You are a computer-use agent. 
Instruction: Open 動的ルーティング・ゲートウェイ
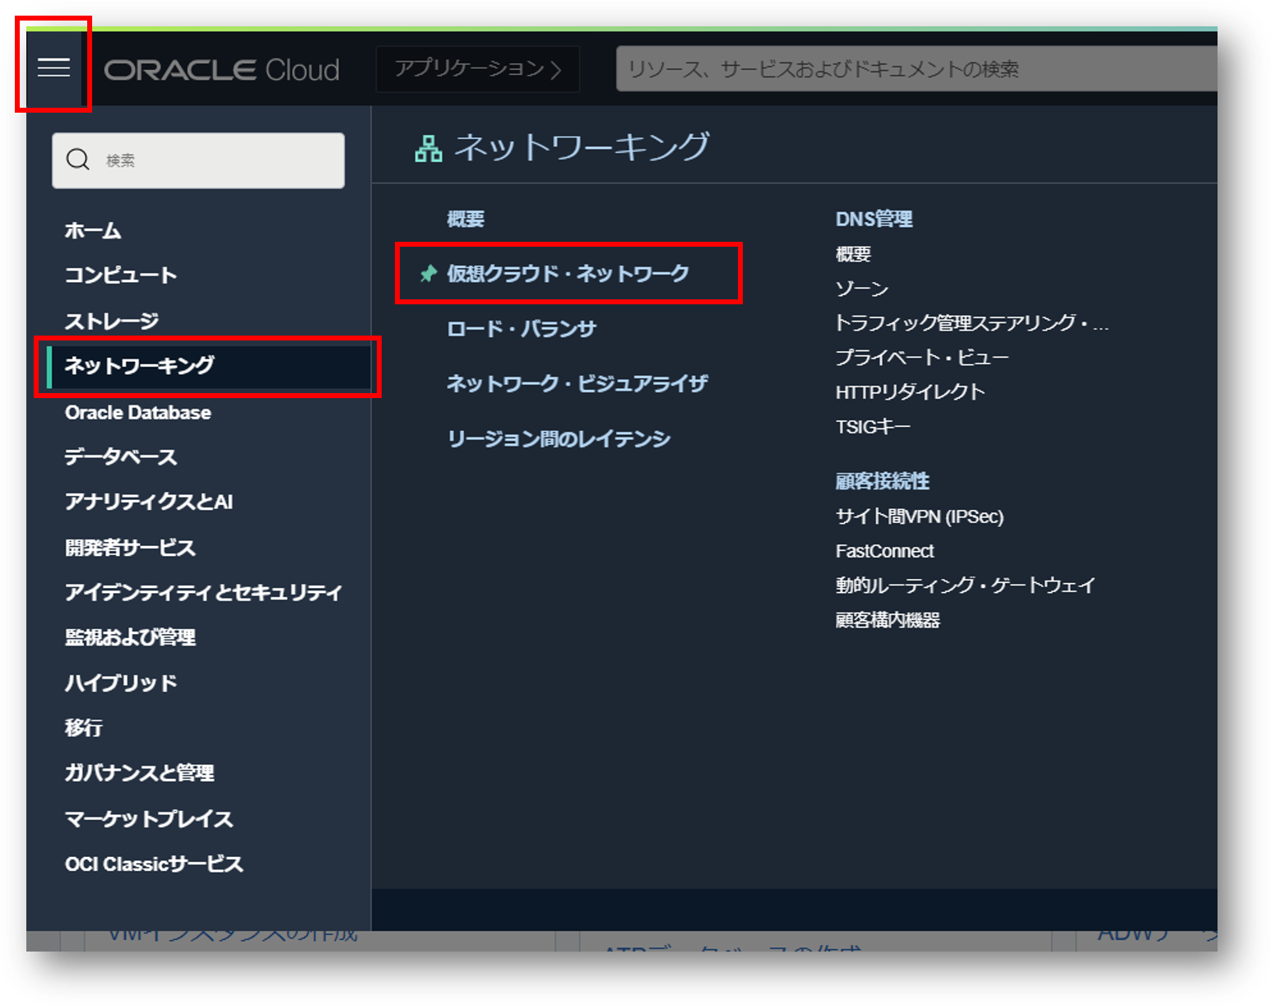point(964,586)
